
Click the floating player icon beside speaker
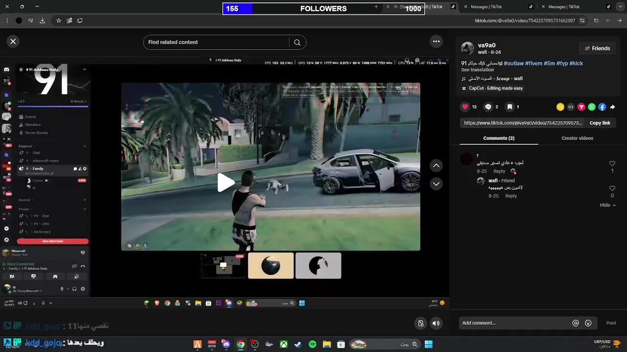click(x=420, y=323)
